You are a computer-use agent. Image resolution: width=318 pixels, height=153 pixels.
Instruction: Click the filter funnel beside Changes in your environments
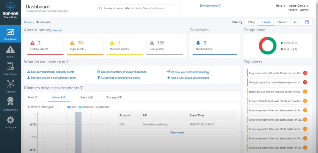point(81,88)
